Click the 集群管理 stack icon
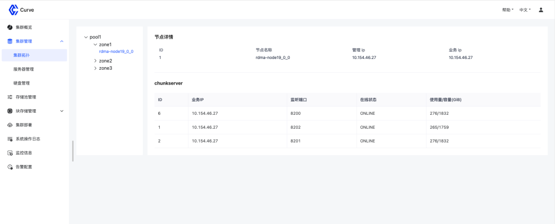Image resolution: width=555 pixels, height=224 pixels. (10, 41)
